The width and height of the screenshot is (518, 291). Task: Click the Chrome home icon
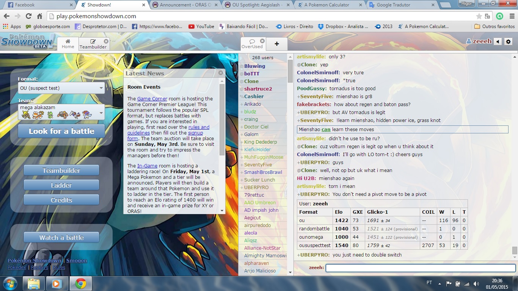coord(40,16)
